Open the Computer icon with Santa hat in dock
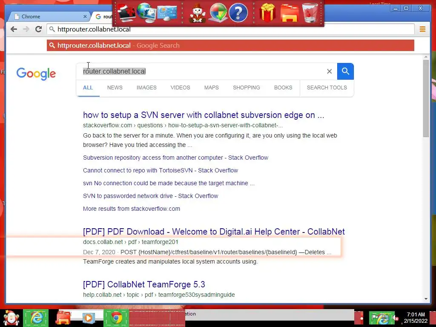Image resolution: width=436 pixels, height=327 pixels. pyautogui.click(x=126, y=13)
